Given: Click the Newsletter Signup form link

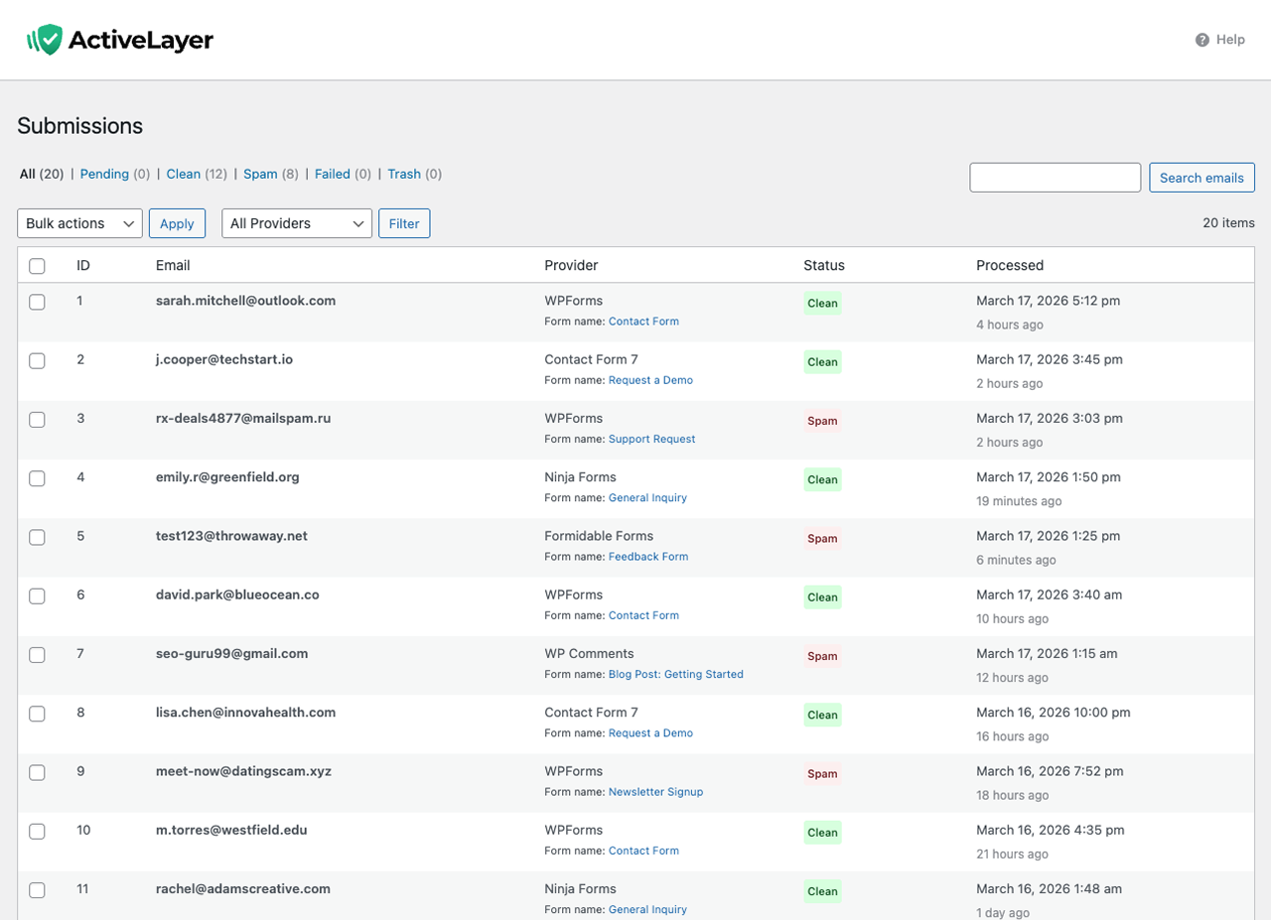Looking at the screenshot, I should [x=655, y=792].
